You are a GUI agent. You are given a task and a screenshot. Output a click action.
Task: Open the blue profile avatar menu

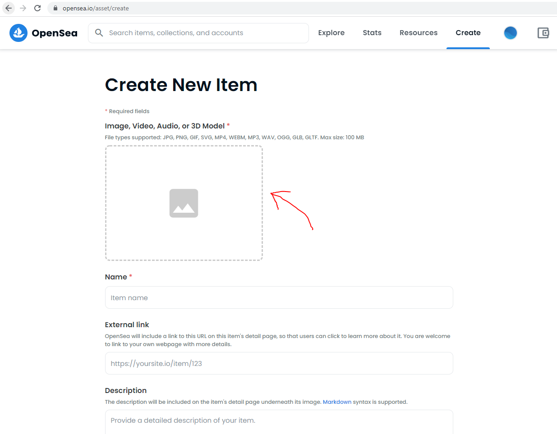(510, 33)
